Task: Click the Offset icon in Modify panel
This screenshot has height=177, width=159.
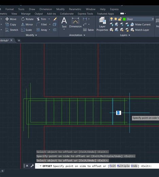Action: point(55,30)
